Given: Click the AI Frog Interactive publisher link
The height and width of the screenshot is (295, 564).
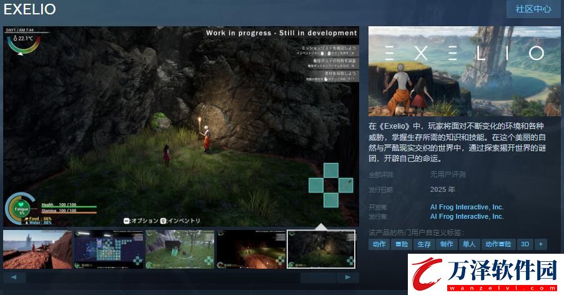Looking at the screenshot, I should (x=467, y=216).
